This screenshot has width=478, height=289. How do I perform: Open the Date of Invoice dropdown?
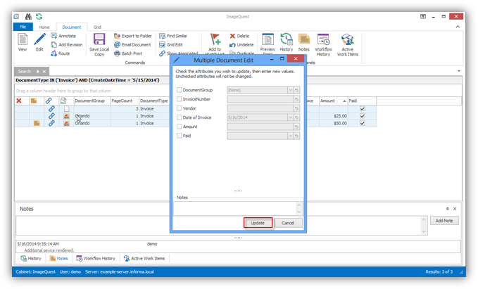[290, 117]
